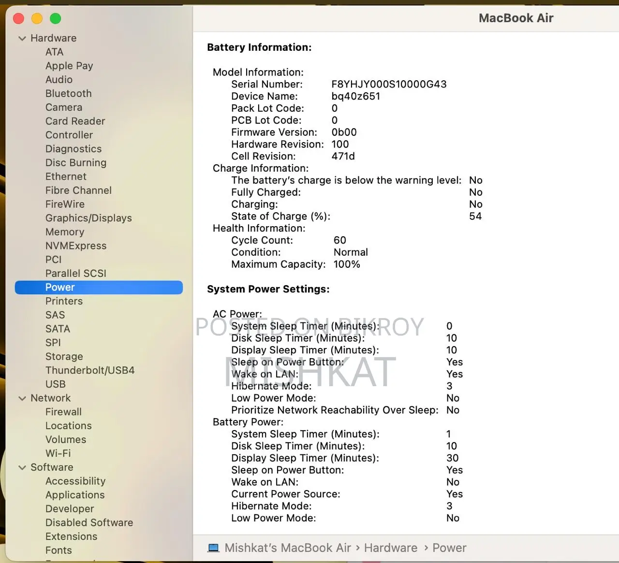Select Memory in the sidebar
Viewport: 619px width, 563px height.
point(65,232)
